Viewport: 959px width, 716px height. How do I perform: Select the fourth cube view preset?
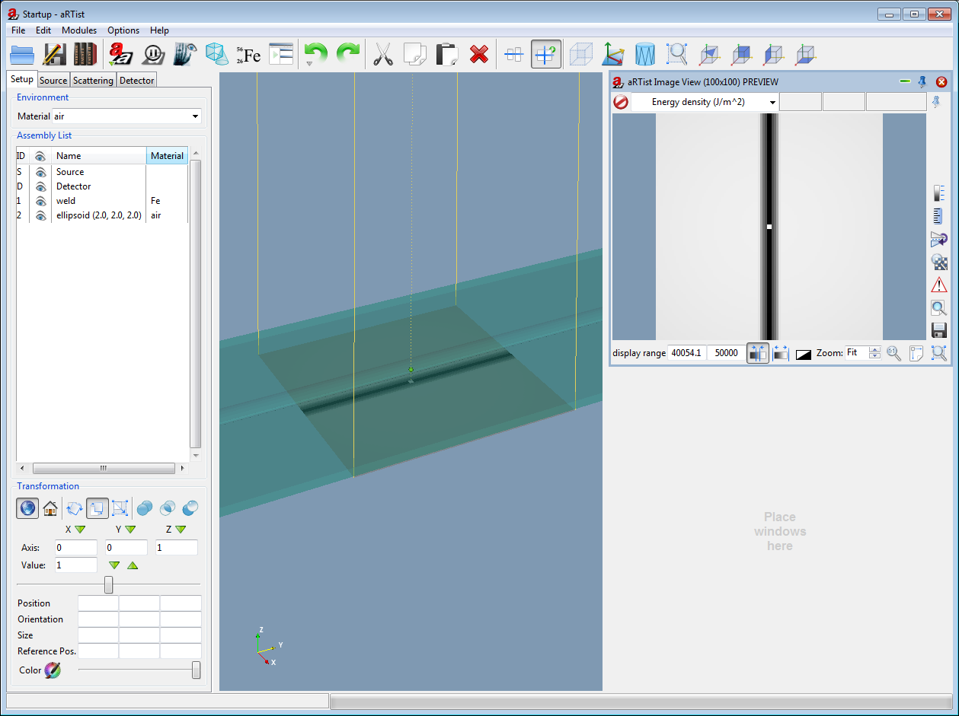pos(805,55)
